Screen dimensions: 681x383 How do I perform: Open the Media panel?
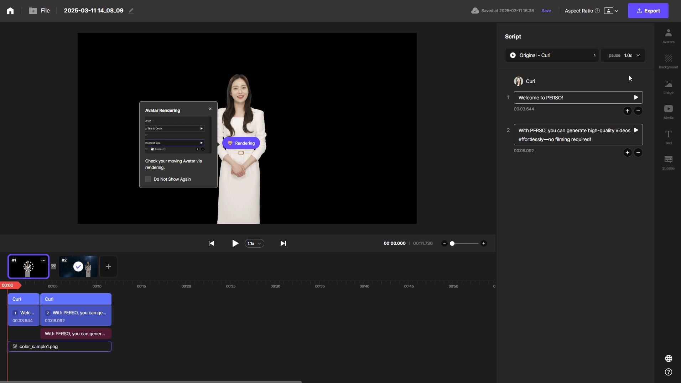pyautogui.click(x=668, y=112)
